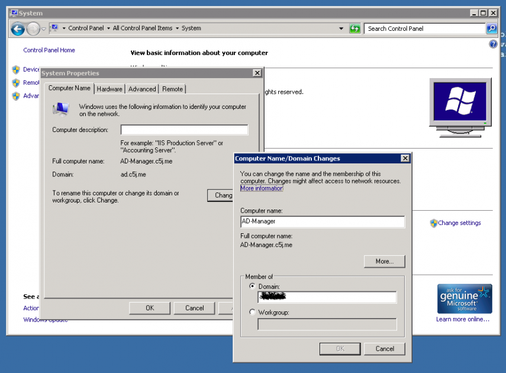The height and width of the screenshot is (373, 506).
Task: Follow the More information link
Action: click(262, 188)
